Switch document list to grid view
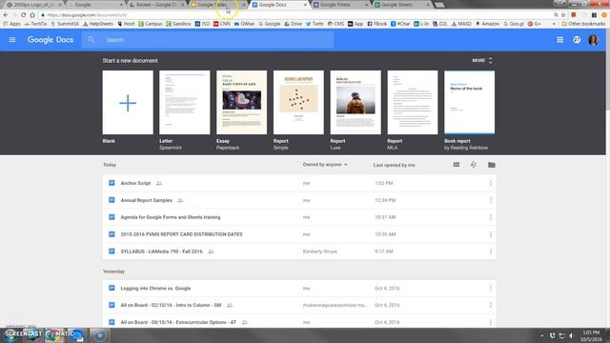Viewport: 610px width, 343px height. [457, 165]
